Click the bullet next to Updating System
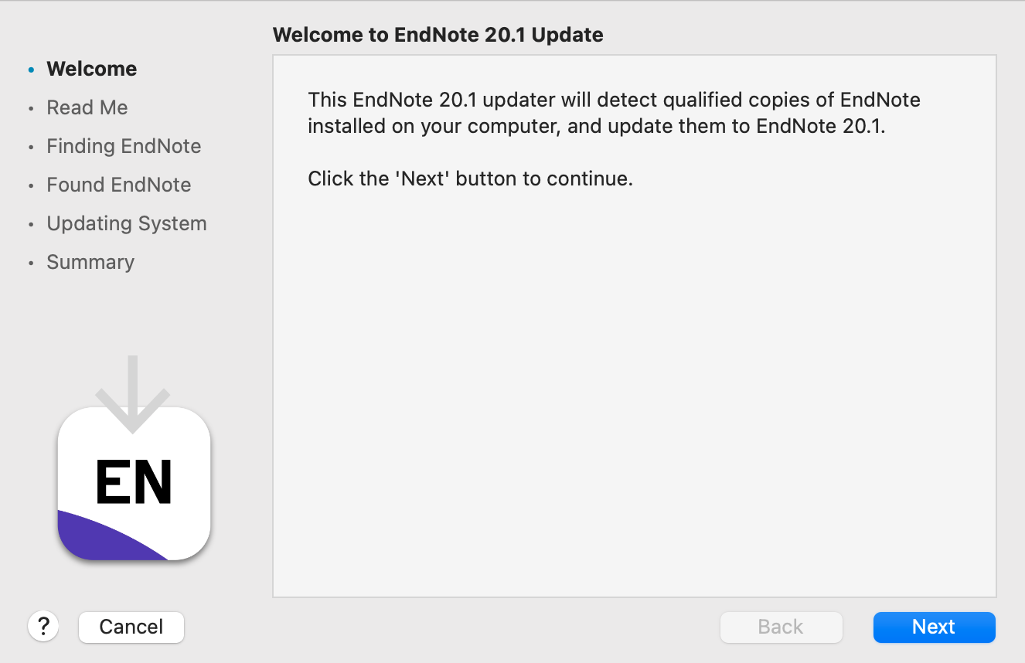This screenshot has width=1025, height=663. [31, 224]
